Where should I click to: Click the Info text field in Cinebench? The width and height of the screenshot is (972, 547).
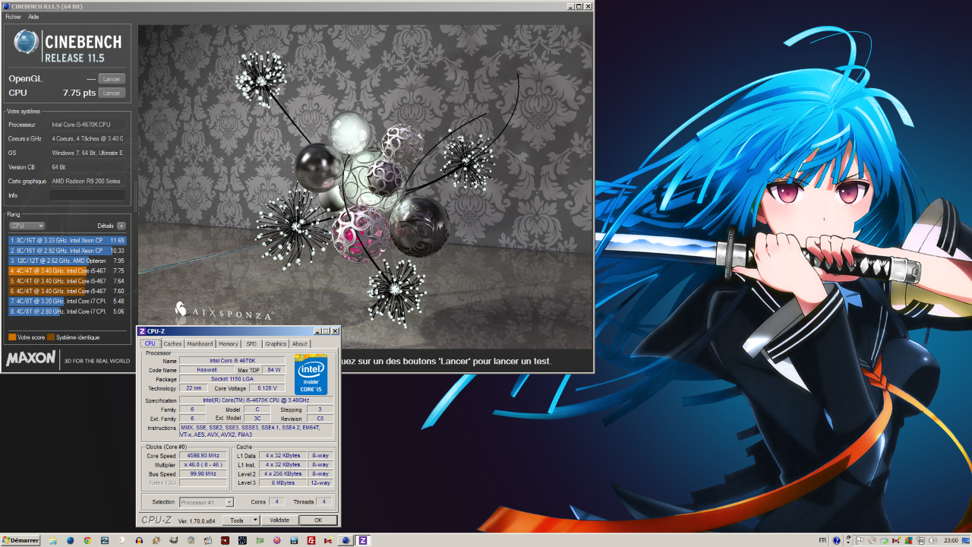pos(87,195)
